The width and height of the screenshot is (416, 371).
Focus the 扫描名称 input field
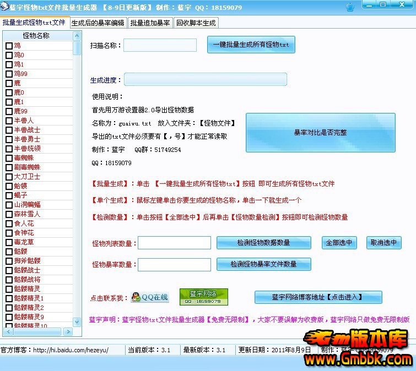pyautogui.click(x=160, y=45)
